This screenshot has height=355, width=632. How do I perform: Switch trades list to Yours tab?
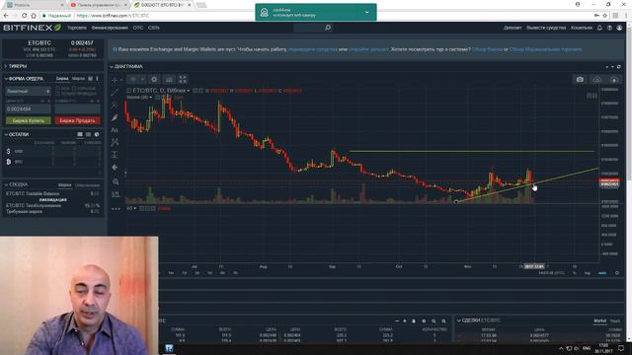pyautogui.click(x=615, y=320)
